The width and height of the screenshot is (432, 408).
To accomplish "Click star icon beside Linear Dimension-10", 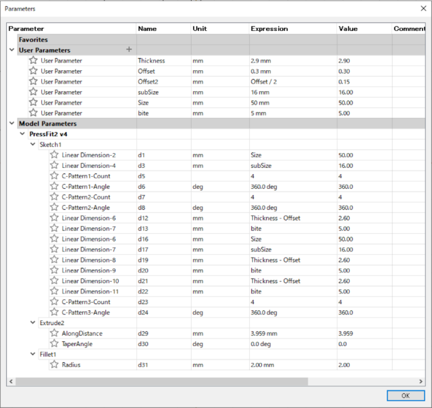I will pos(54,281).
